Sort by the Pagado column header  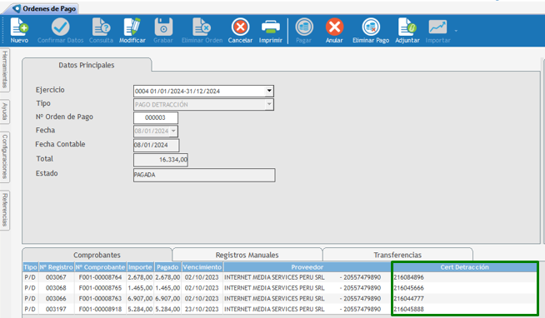click(167, 267)
